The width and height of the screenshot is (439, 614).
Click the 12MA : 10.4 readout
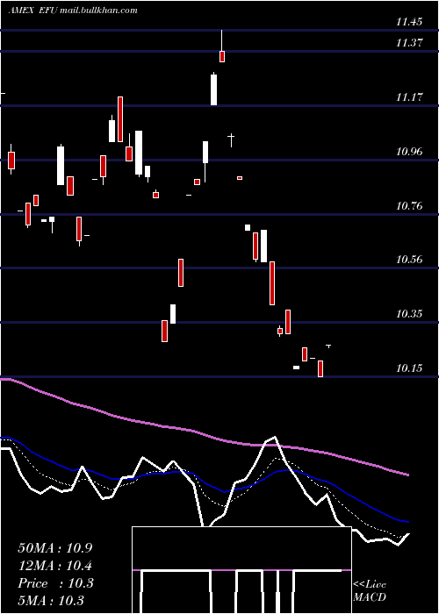click(x=55, y=566)
